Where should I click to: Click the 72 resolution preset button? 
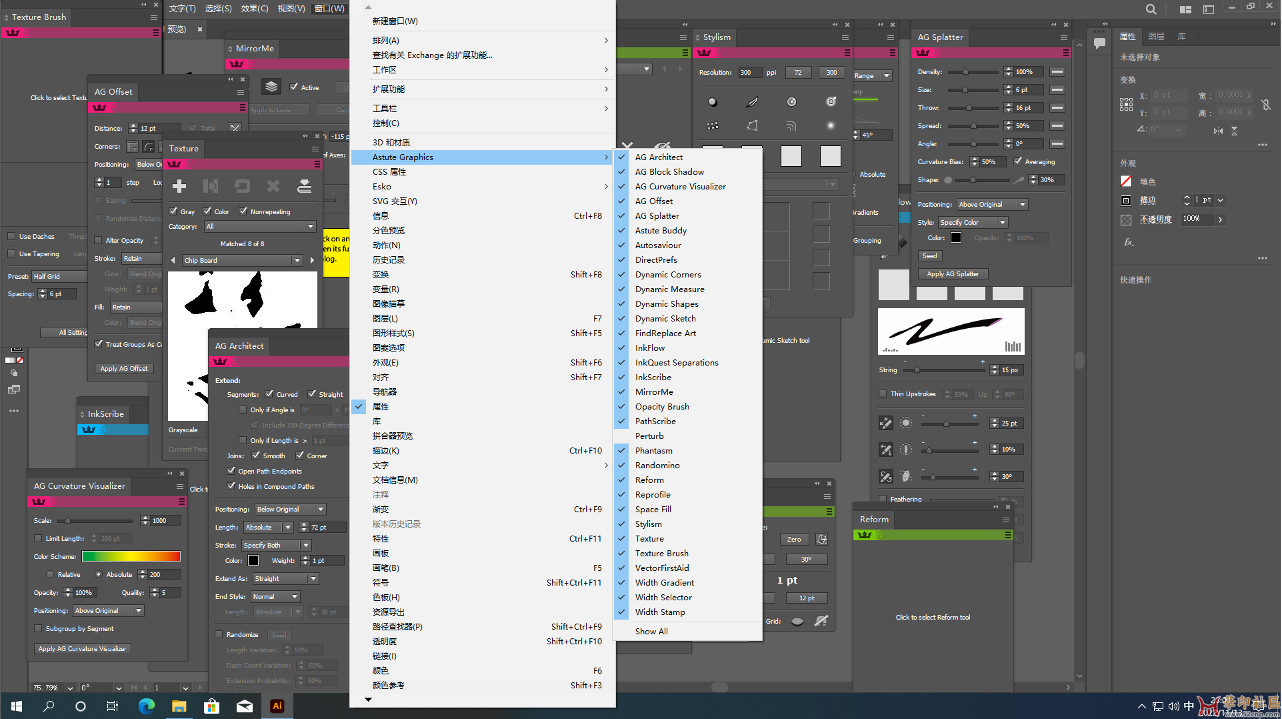tap(798, 72)
